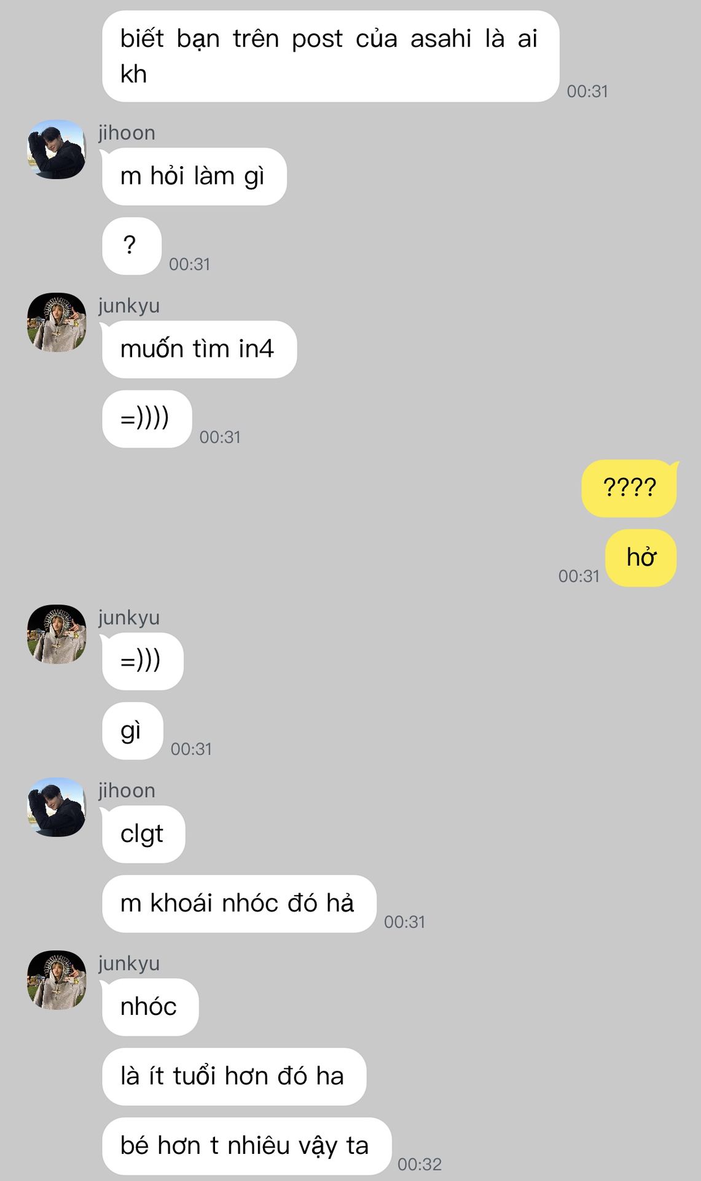Tap the 'bé hơn t nhiêu vậy ta' bubble

(x=246, y=1146)
